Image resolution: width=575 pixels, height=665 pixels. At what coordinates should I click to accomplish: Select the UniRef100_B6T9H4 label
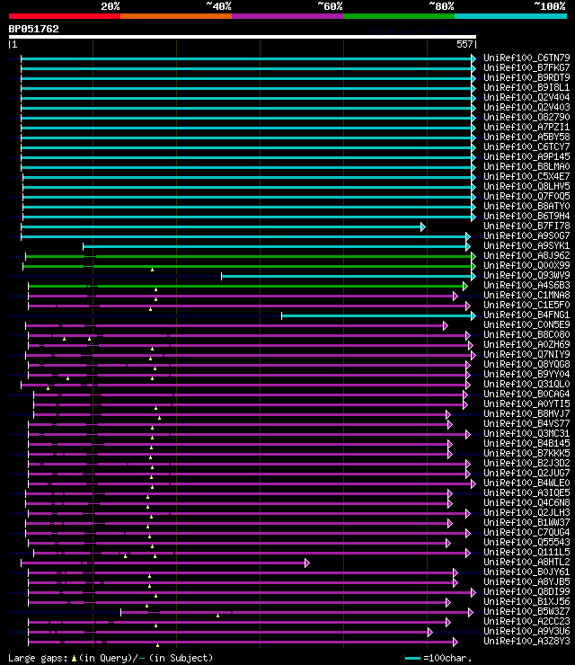tap(526, 216)
